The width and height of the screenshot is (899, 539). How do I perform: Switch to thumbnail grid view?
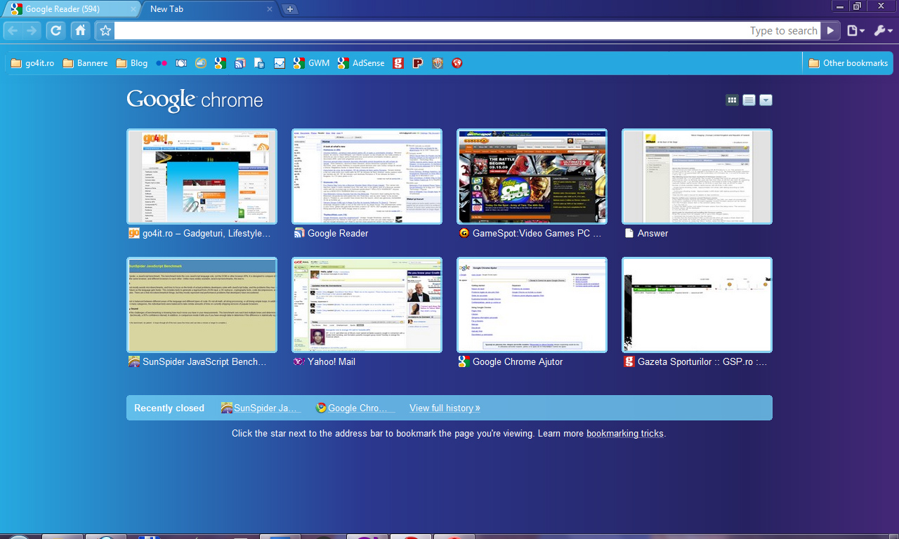pos(732,100)
